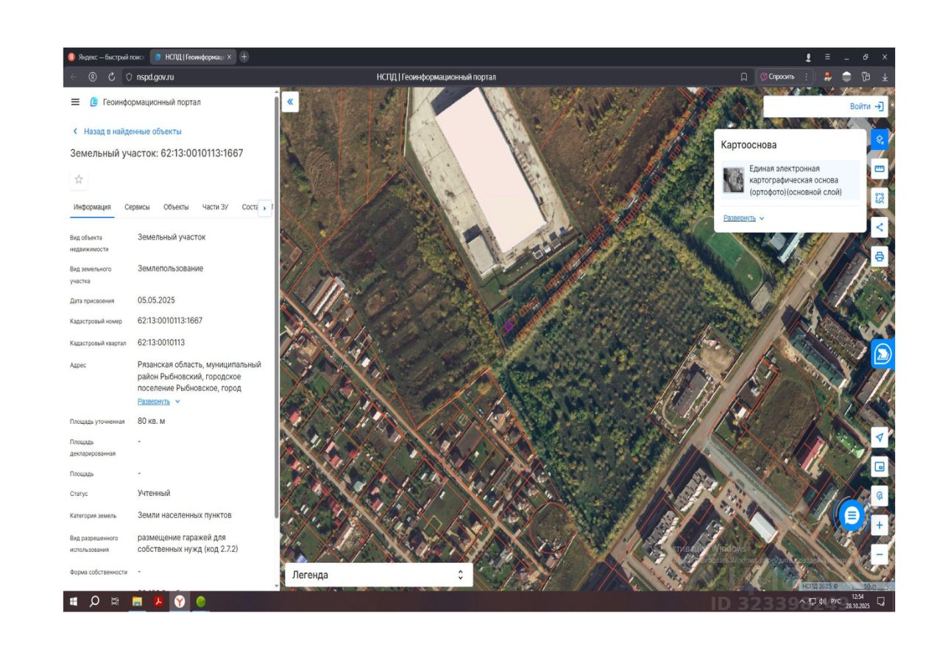Open the Части ЗУ tab
942x666 pixels.
[215, 207]
